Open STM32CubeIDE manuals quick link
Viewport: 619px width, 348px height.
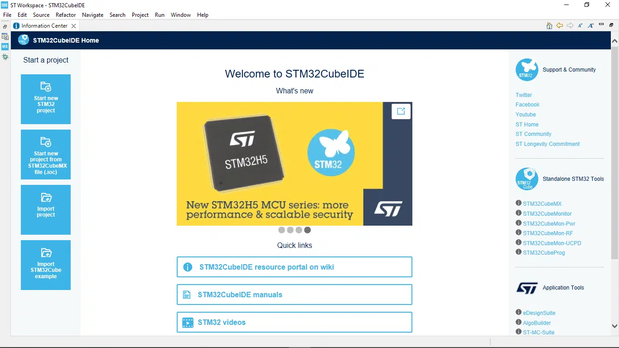pyautogui.click(x=295, y=295)
